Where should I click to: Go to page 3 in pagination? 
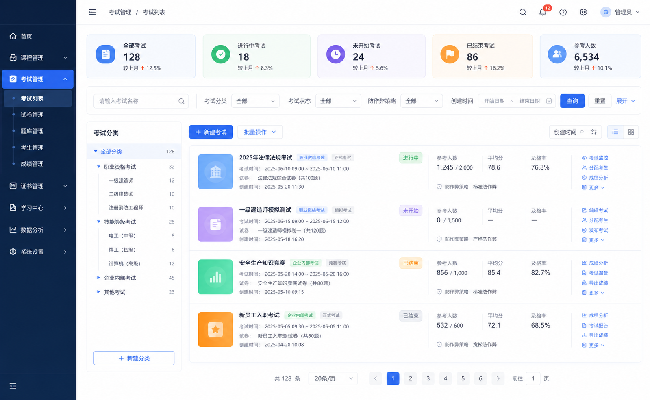pyautogui.click(x=428, y=378)
